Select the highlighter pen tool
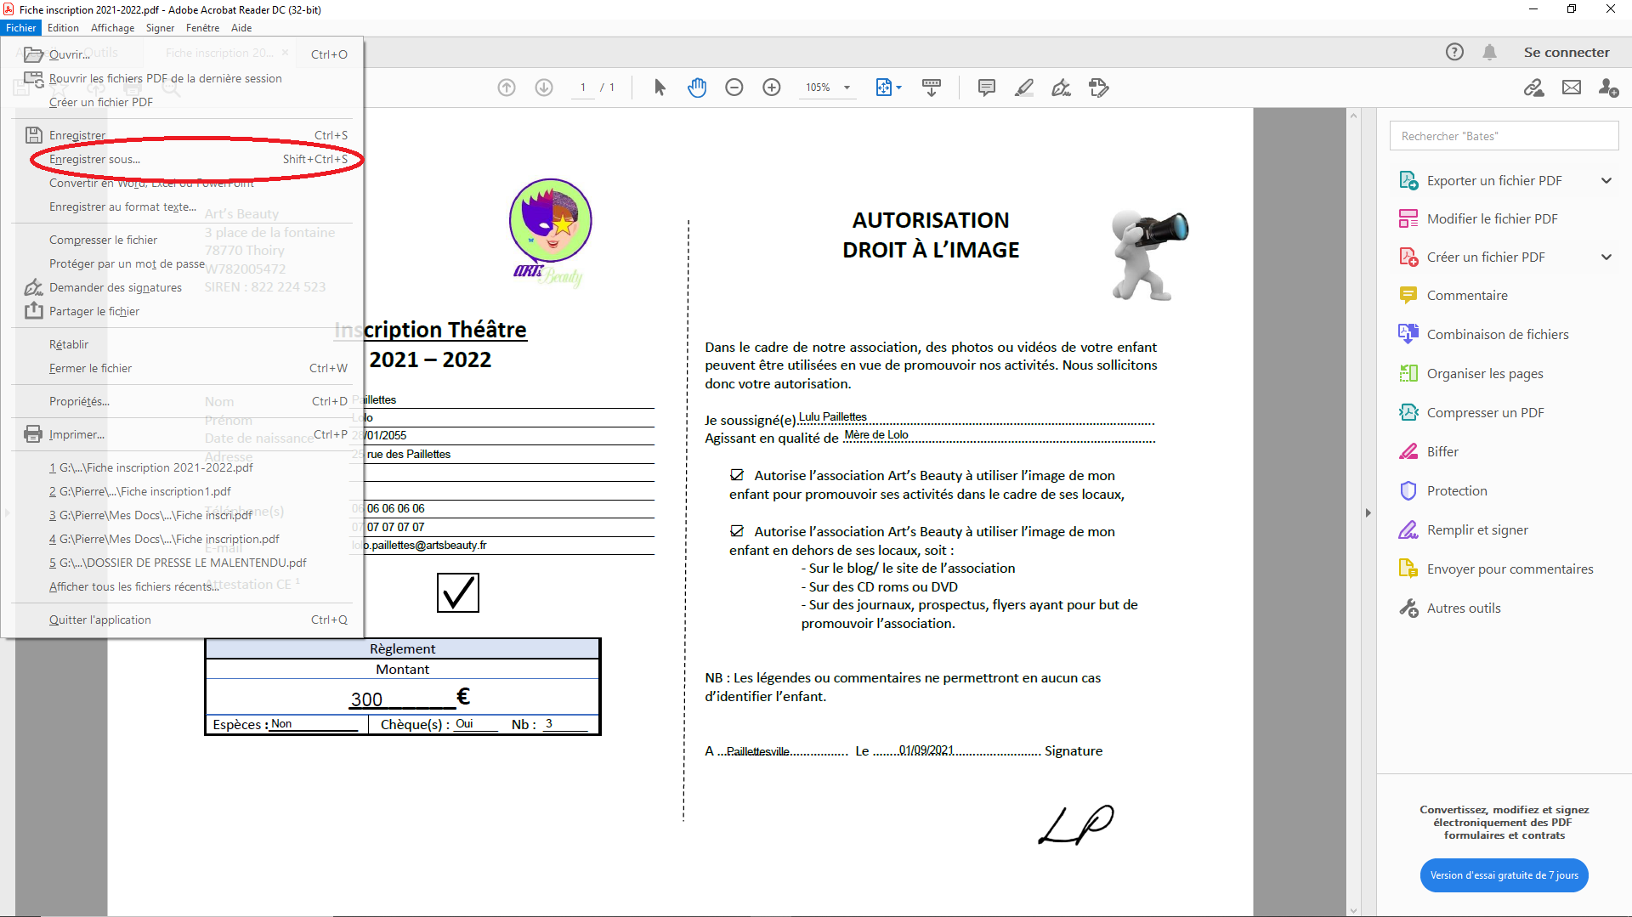The image size is (1632, 917). pyautogui.click(x=1024, y=88)
